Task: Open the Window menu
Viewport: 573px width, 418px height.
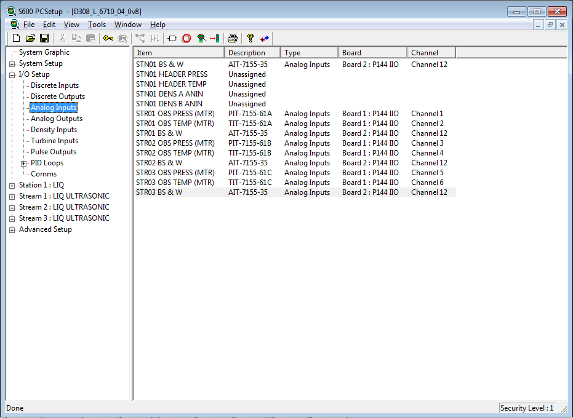Action: [x=128, y=25]
